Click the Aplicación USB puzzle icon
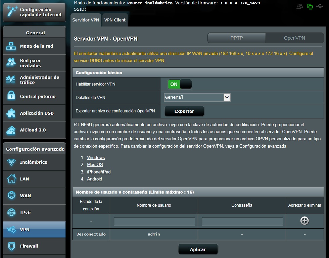Screen dimensions: 329x258 11,113
